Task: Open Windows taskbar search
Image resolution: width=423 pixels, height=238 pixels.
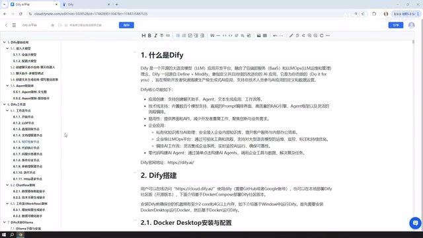Action: [x=12, y=235]
